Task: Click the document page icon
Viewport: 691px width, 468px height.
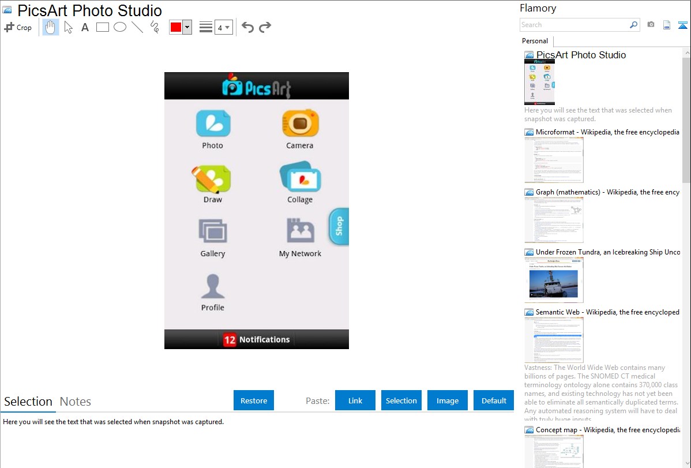Action: pos(667,25)
